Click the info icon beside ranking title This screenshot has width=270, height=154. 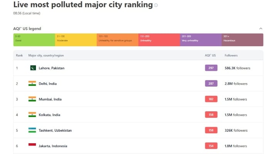[x=156, y=5]
